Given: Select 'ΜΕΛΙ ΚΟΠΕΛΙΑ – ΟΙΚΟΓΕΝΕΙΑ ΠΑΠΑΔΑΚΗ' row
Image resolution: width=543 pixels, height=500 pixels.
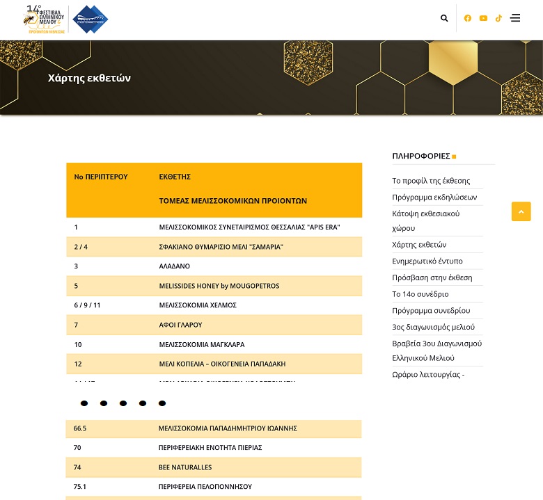Looking at the screenshot, I should 214,364.
